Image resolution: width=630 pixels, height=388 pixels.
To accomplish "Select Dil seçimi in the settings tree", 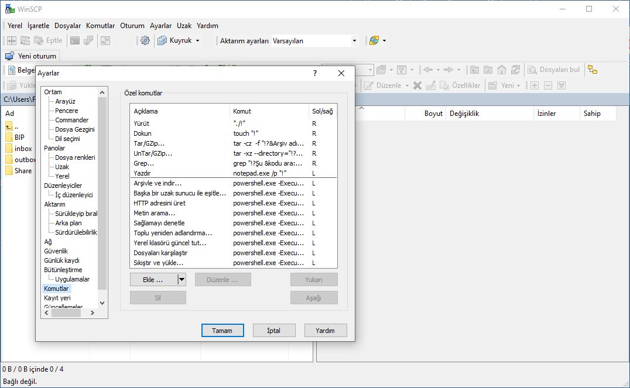I will click(67, 139).
